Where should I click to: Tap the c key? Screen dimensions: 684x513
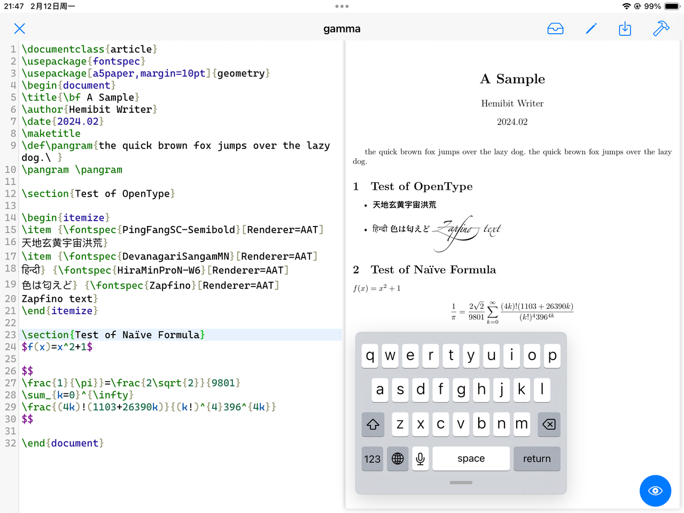[441, 424]
